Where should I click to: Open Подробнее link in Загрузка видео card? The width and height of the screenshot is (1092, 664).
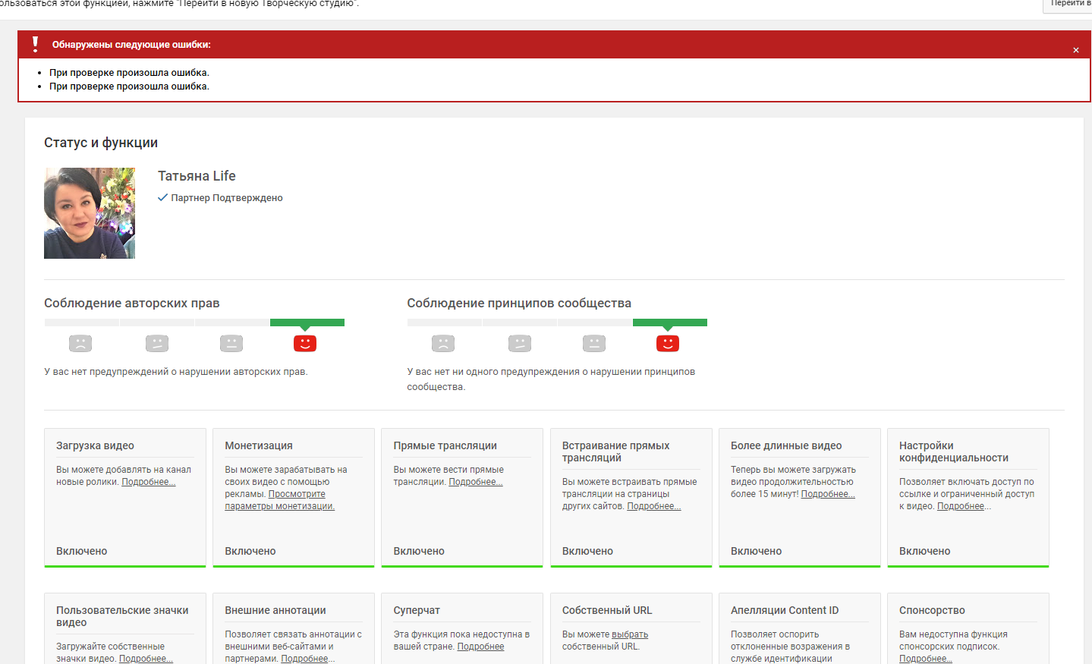(x=149, y=482)
